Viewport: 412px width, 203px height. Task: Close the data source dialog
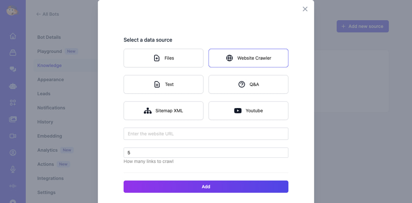[305, 9]
